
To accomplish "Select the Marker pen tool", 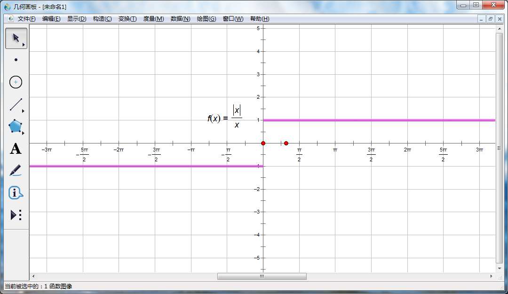I will point(16,170).
